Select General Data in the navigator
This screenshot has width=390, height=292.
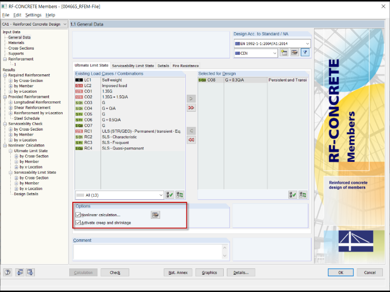click(x=19, y=37)
